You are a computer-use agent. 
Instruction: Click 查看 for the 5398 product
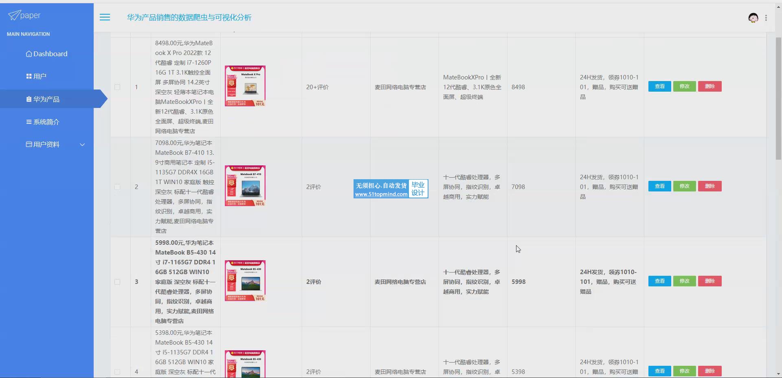(x=659, y=371)
